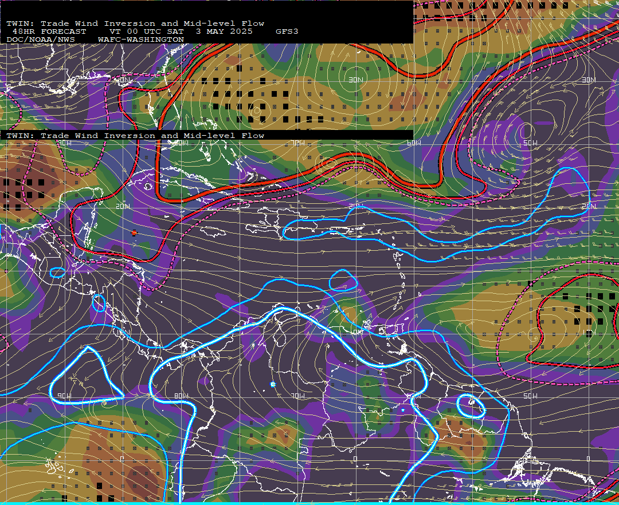The height and width of the screenshot is (505, 619).
Task: Click the '90W' label inside the blue triangle contour
Action: pos(64,396)
